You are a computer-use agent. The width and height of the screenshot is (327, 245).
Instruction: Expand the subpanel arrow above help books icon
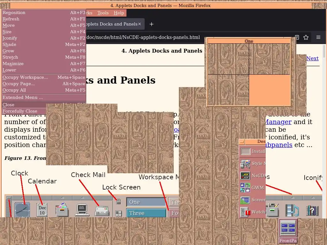point(313,197)
